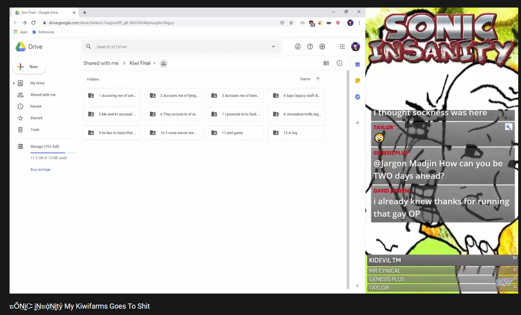The image size is (521, 315).
Task: Reload the page in Chrome
Action: (x=33, y=23)
